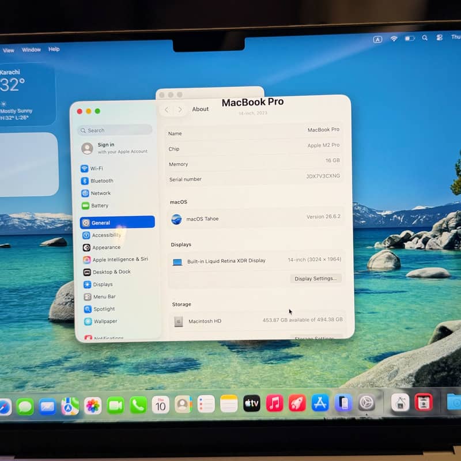
Task: Sign in with your Apple Account
Action: tap(115, 148)
